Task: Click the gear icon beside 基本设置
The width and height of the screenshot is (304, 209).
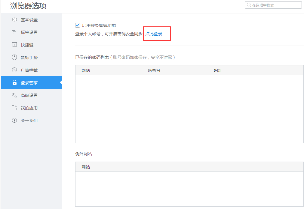Action: [14, 19]
